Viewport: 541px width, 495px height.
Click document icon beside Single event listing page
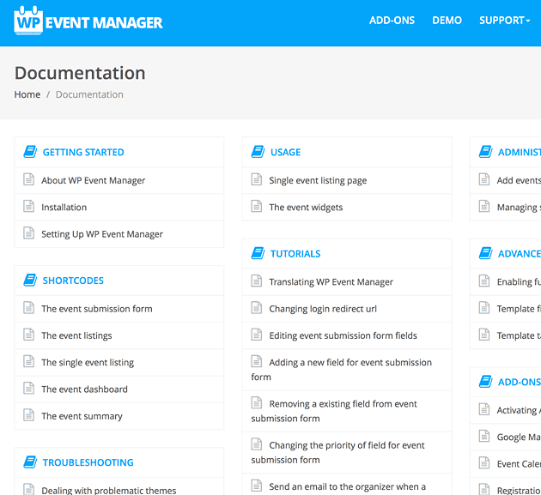257,179
